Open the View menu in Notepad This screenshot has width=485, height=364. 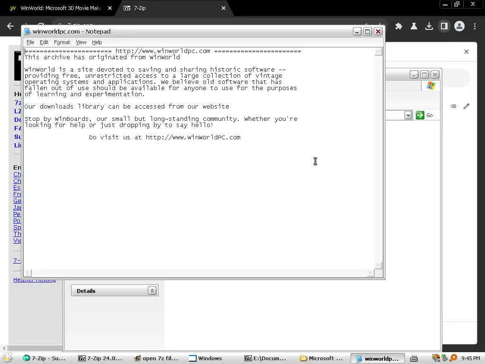pos(81,42)
